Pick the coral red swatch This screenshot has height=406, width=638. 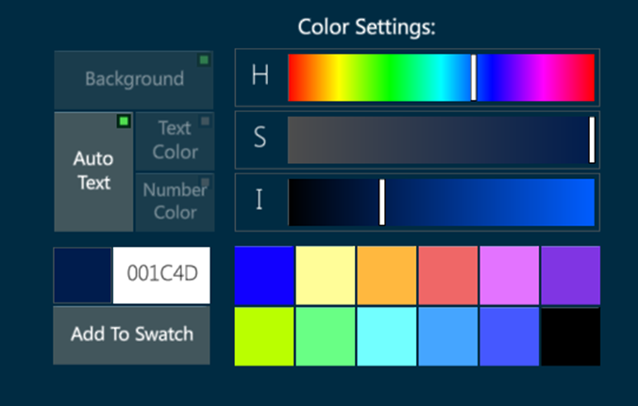(448, 275)
